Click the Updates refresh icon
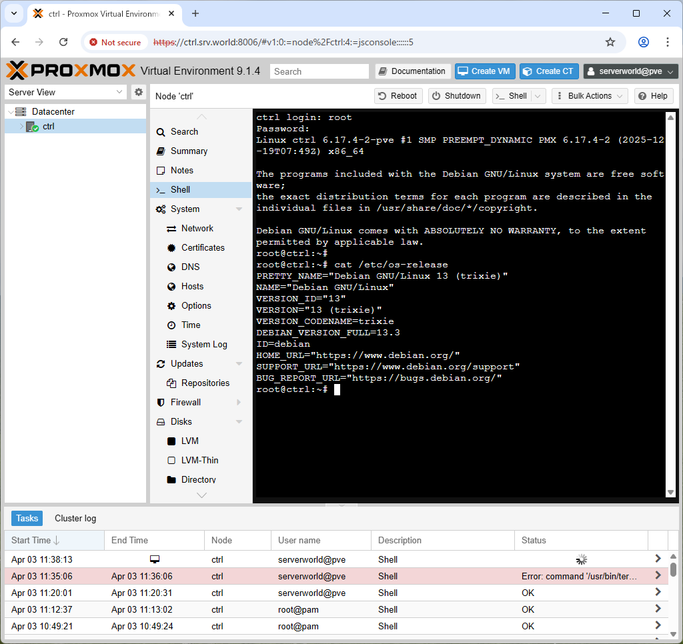 pos(161,364)
